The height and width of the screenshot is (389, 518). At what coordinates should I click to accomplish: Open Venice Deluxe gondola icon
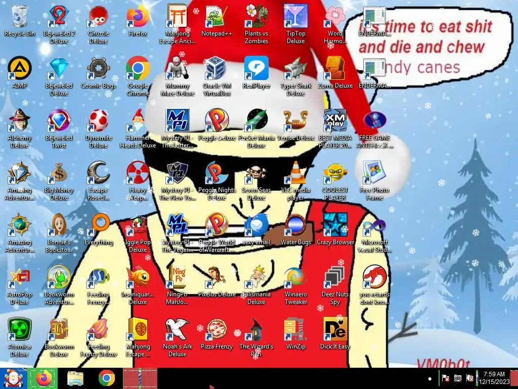[295, 125]
